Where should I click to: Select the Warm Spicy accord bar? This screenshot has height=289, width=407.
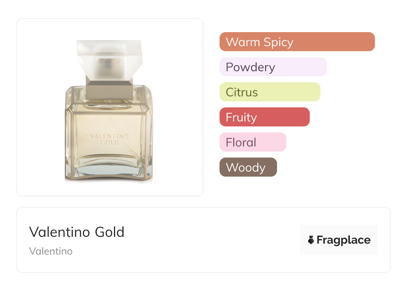click(x=297, y=42)
